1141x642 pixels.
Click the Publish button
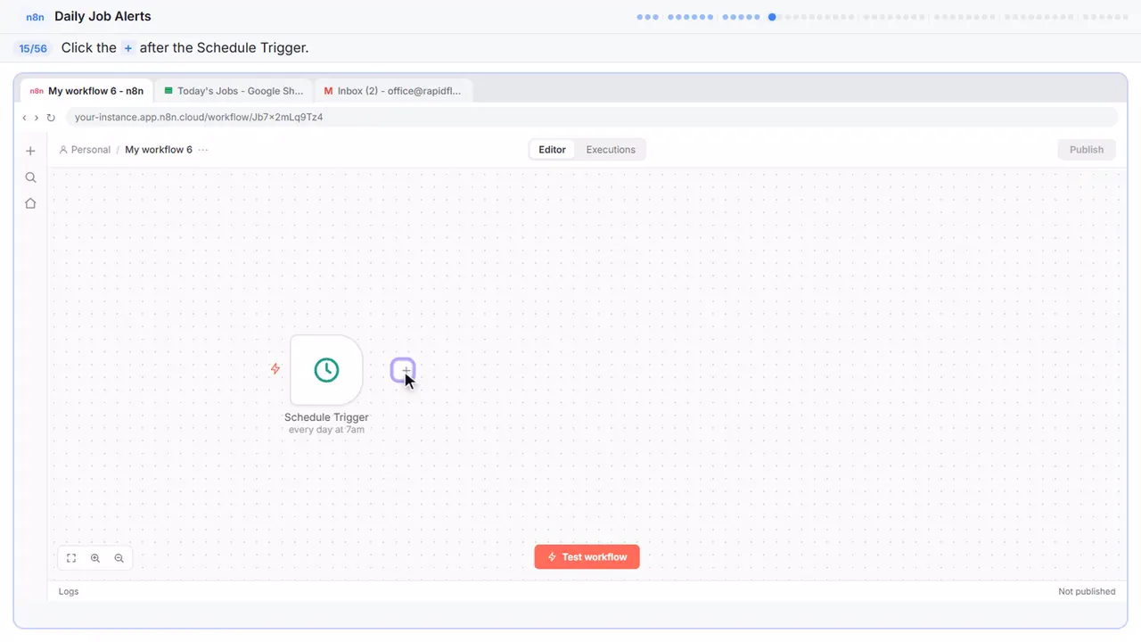coord(1087,150)
